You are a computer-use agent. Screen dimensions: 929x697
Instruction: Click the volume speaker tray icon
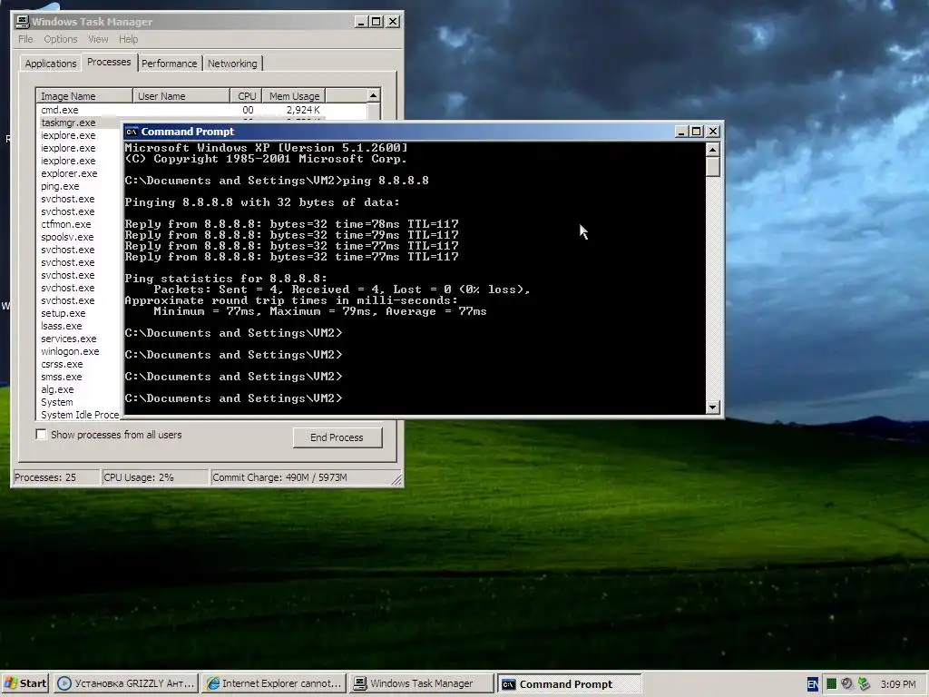click(x=847, y=684)
